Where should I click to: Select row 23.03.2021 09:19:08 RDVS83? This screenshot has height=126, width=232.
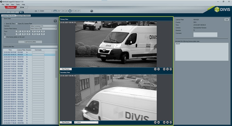coord(29,52)
